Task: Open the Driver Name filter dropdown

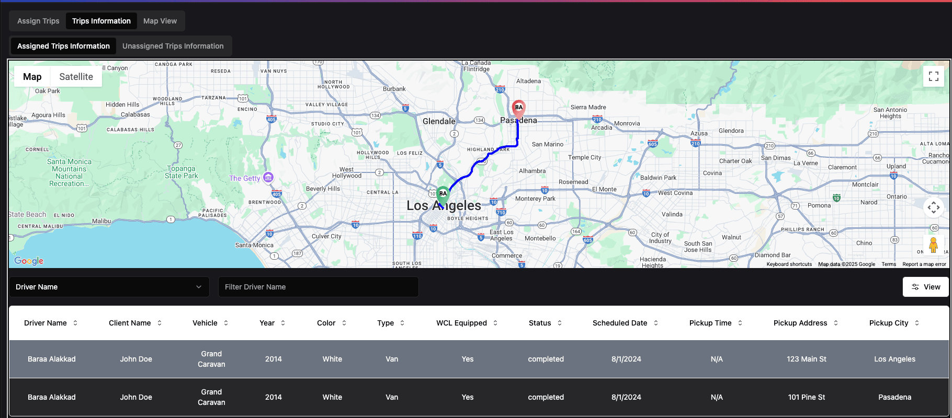Action: 109,287
